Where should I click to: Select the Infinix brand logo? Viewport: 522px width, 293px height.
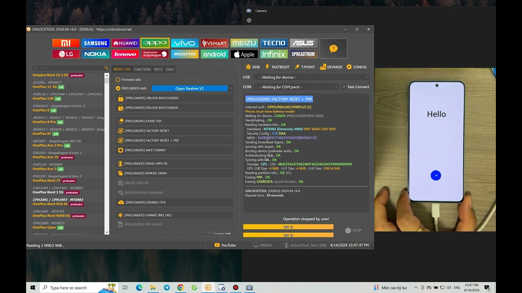click(274, 54)
